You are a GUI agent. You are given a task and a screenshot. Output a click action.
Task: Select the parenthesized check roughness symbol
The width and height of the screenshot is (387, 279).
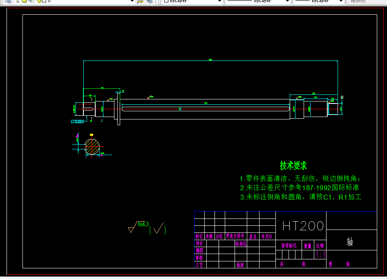158,228
